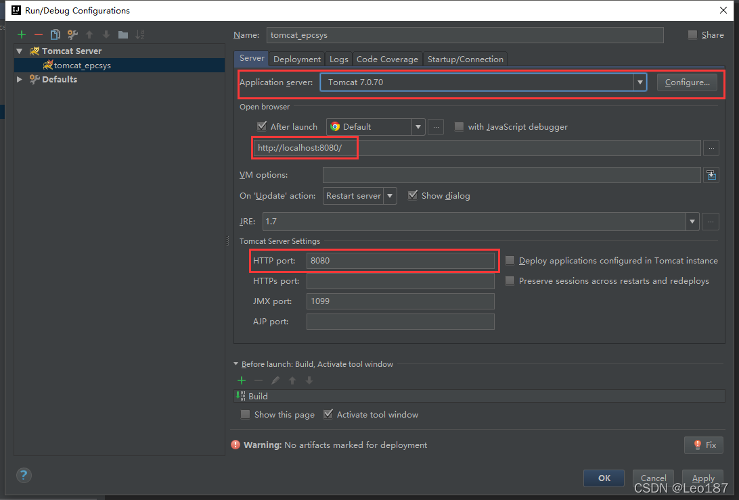Click the red warning exclamation icon

pos(236,445)
